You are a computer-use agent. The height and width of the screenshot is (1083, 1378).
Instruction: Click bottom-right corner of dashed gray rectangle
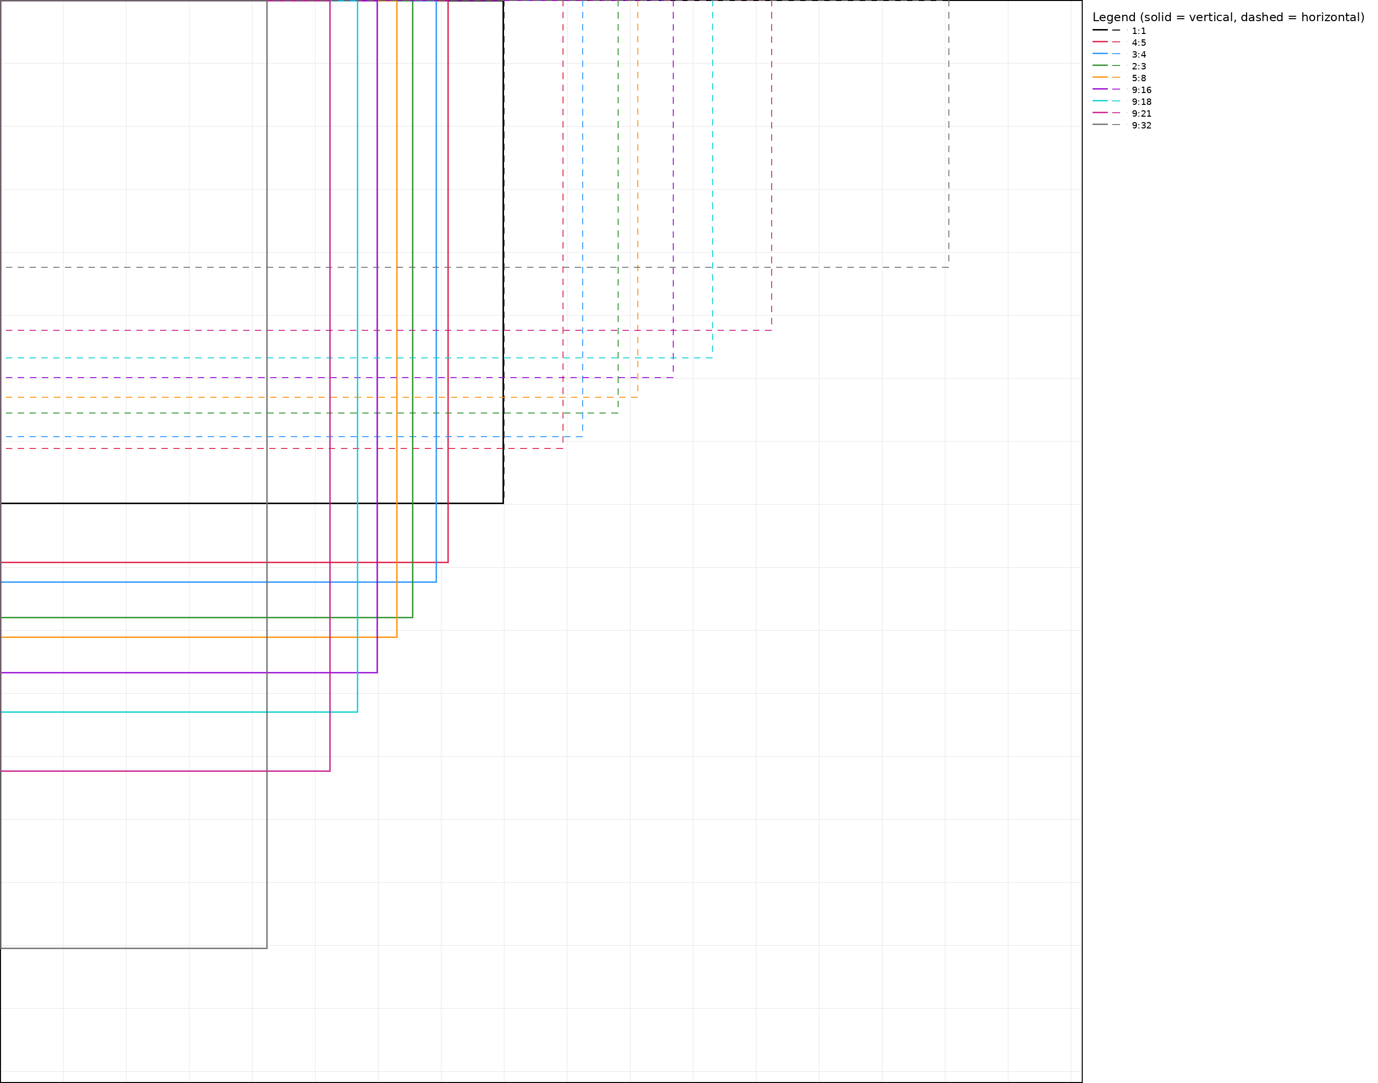[x=948, y=267]
